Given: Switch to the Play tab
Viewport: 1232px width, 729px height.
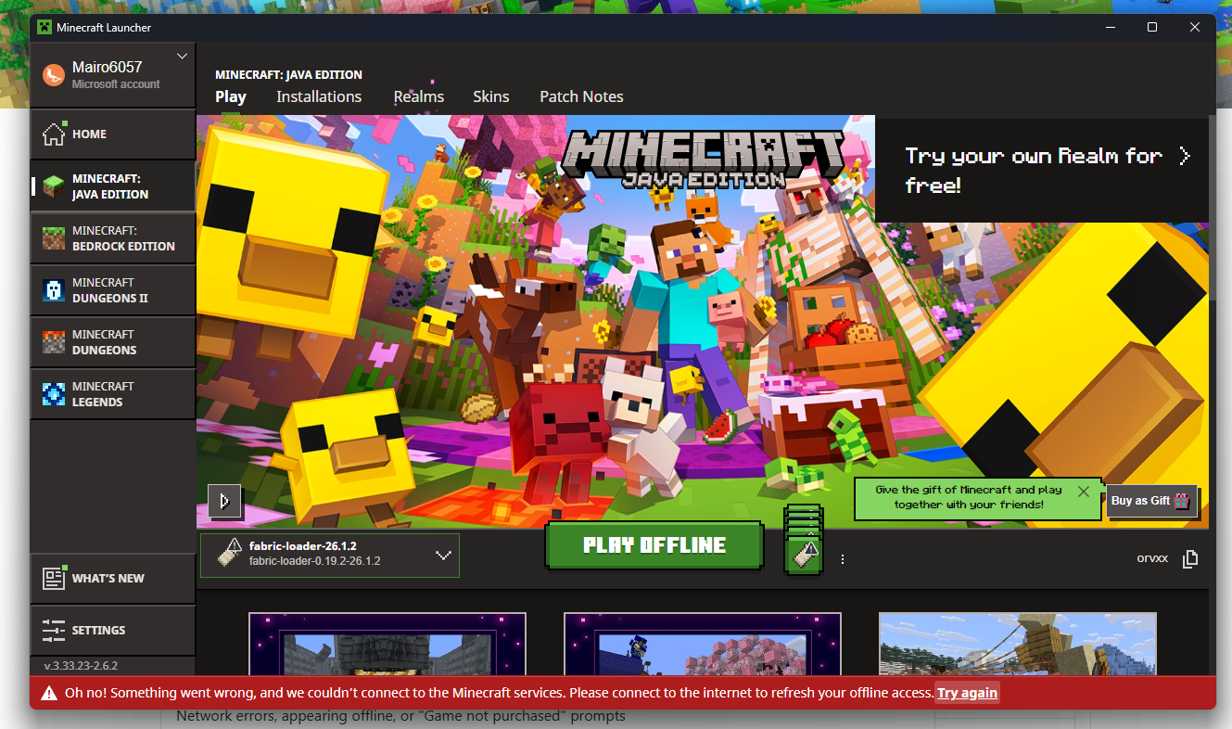Looking at the screenshot, I should 231,96.
